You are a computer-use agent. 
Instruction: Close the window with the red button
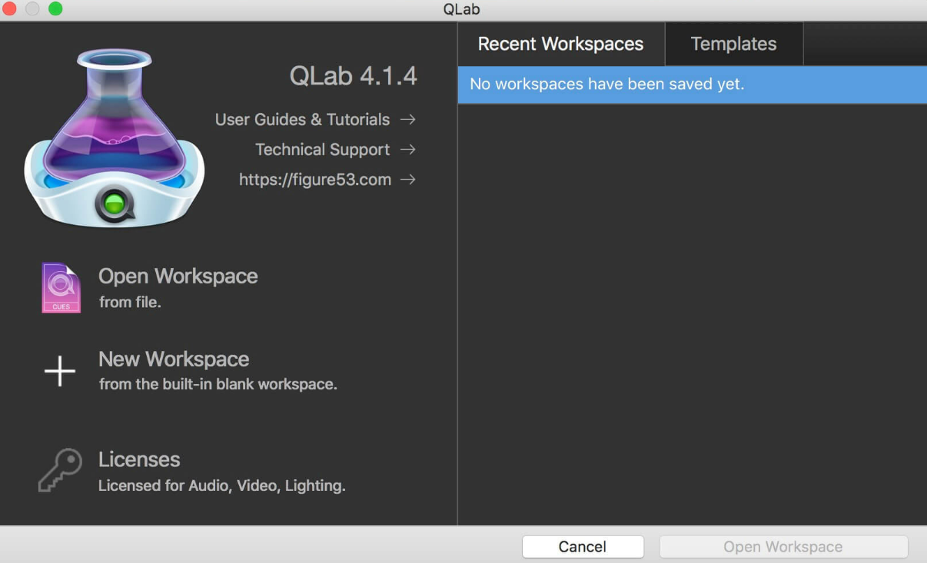pyautogui.click(x=10, y=9)
